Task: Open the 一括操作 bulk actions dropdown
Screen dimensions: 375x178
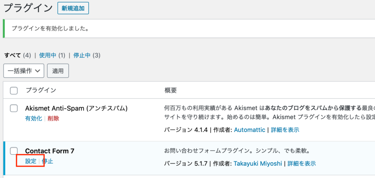Action: click(24, 71)
